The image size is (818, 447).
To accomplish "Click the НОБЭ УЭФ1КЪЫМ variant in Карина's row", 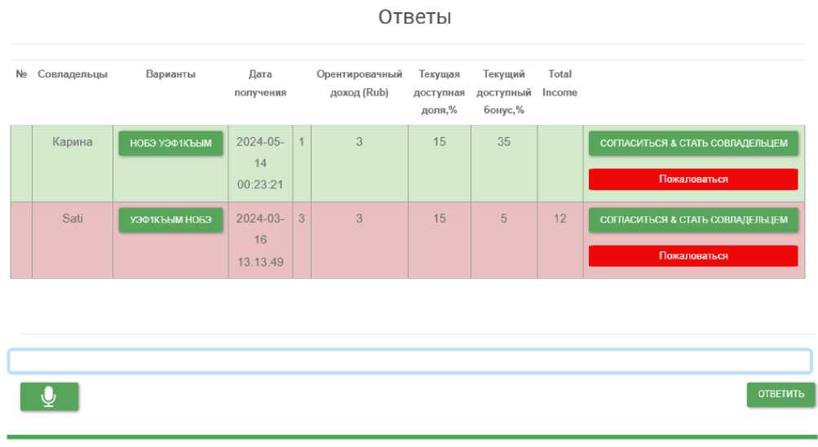I will (170, 144).
